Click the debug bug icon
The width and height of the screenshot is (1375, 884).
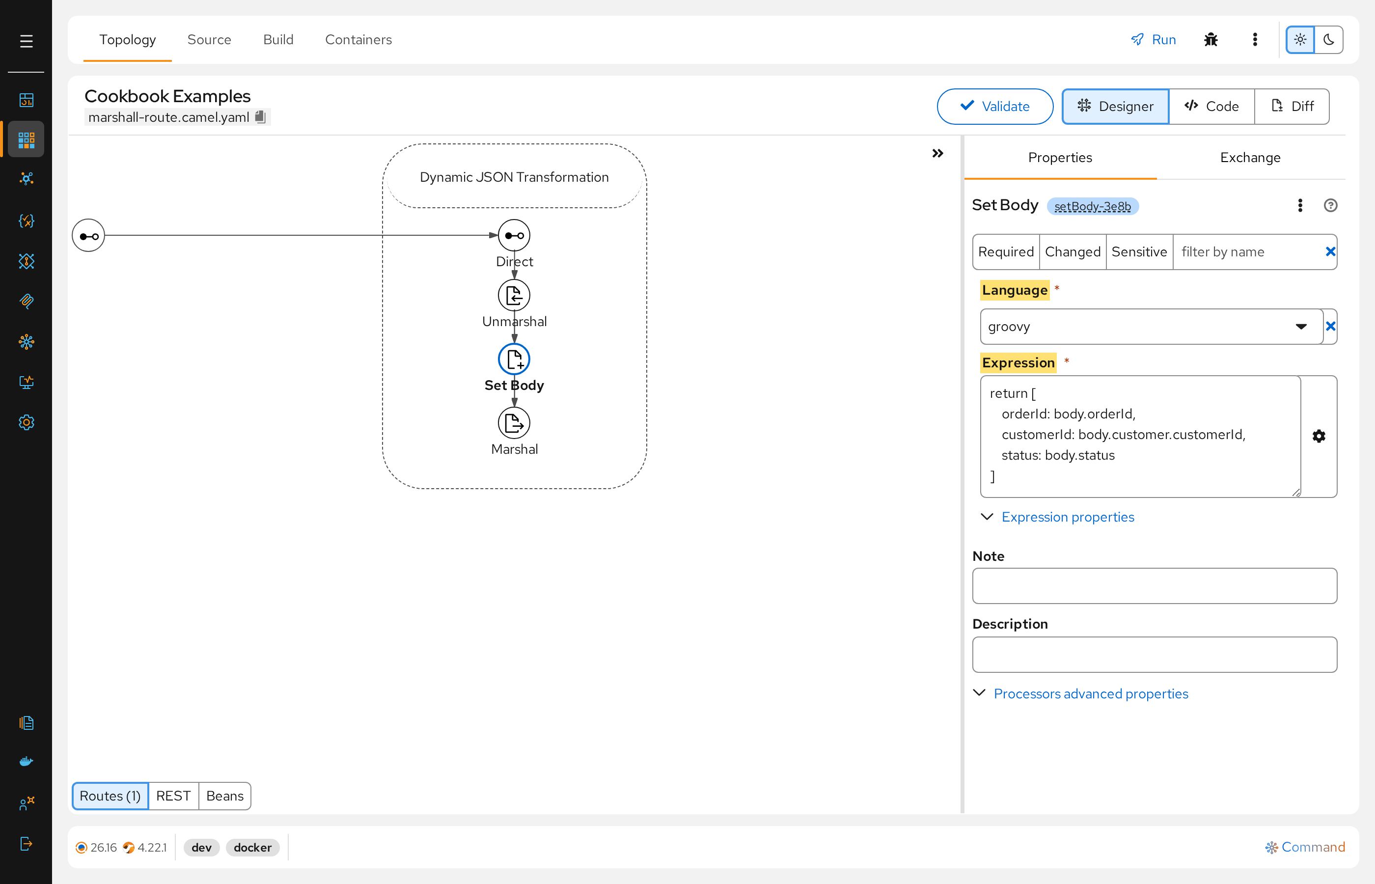coord(1210,40)
